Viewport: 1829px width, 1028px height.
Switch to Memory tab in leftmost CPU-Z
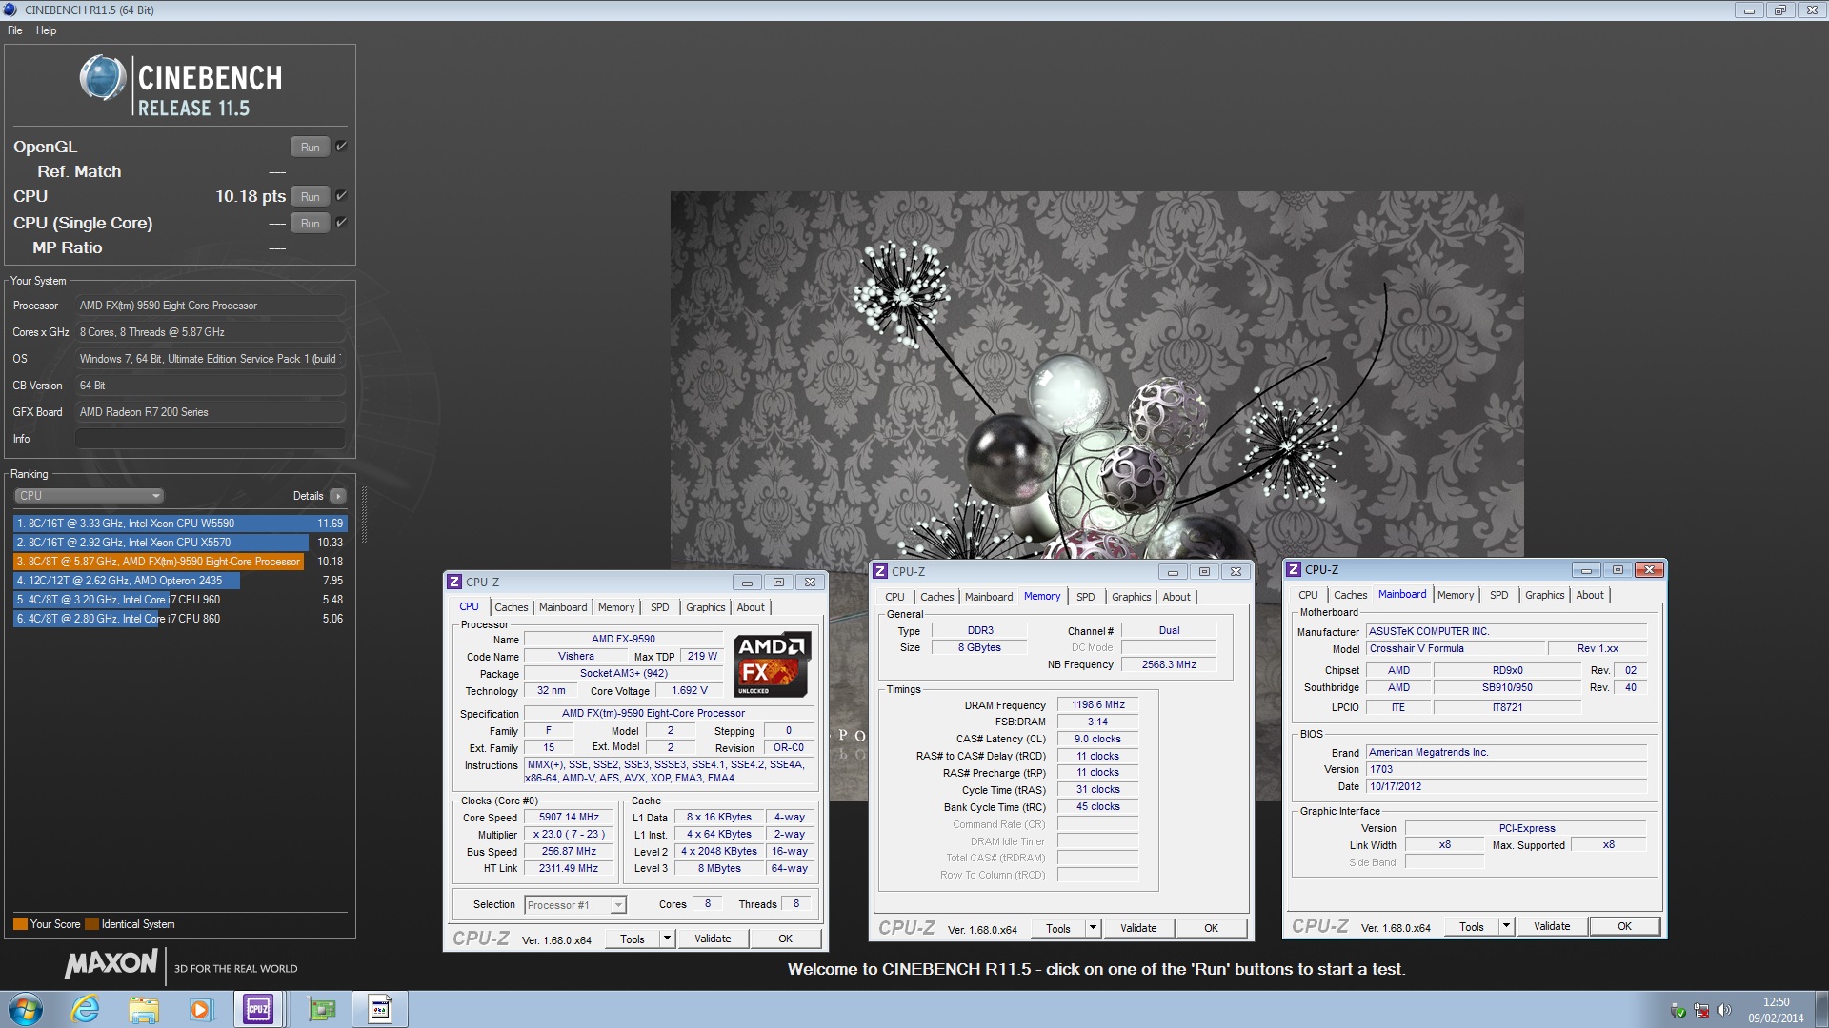[616, 607]
